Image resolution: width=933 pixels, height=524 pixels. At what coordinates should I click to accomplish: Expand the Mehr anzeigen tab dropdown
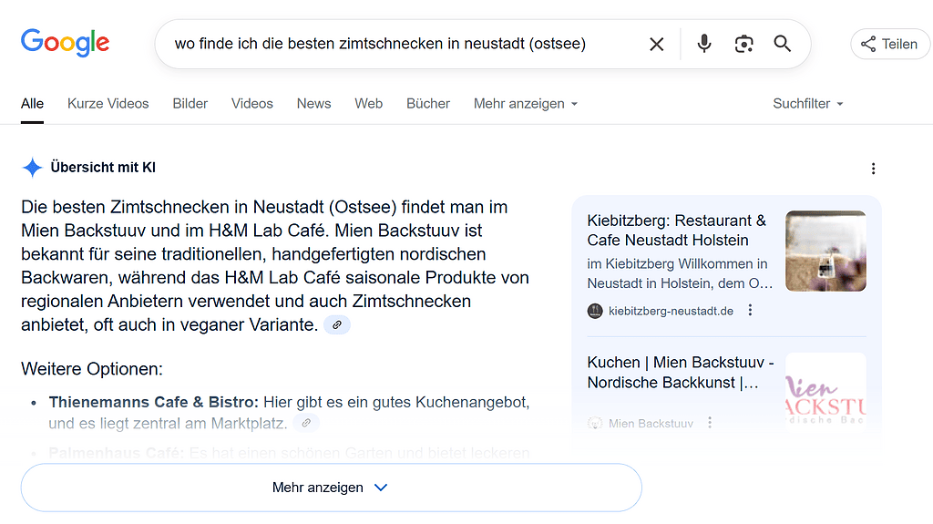tap(526, 104)
